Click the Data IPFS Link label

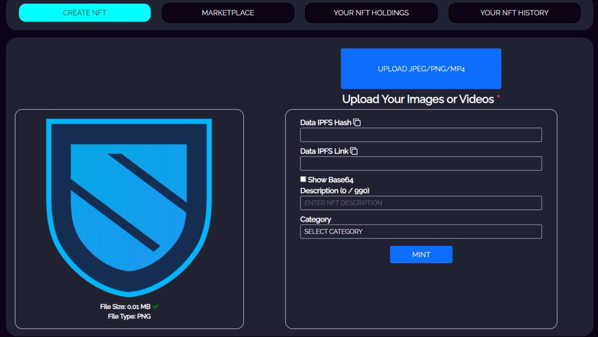tap(324, 151)
